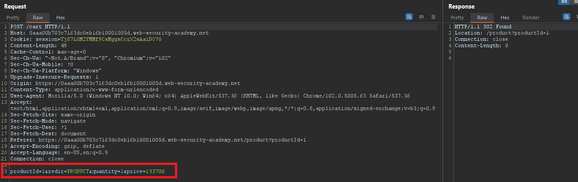
Task: Open the Response Render tab
Action: click(x=531, y=18)
